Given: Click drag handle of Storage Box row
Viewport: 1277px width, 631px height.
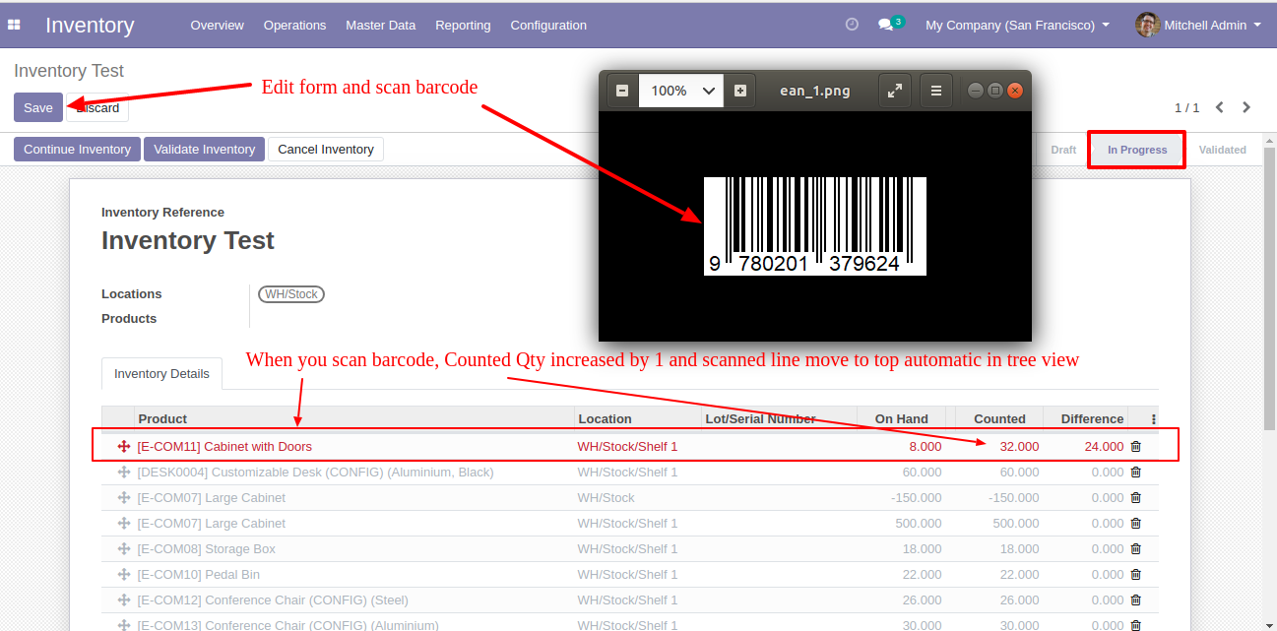Looking at the screenshot, I should [124, 549].
